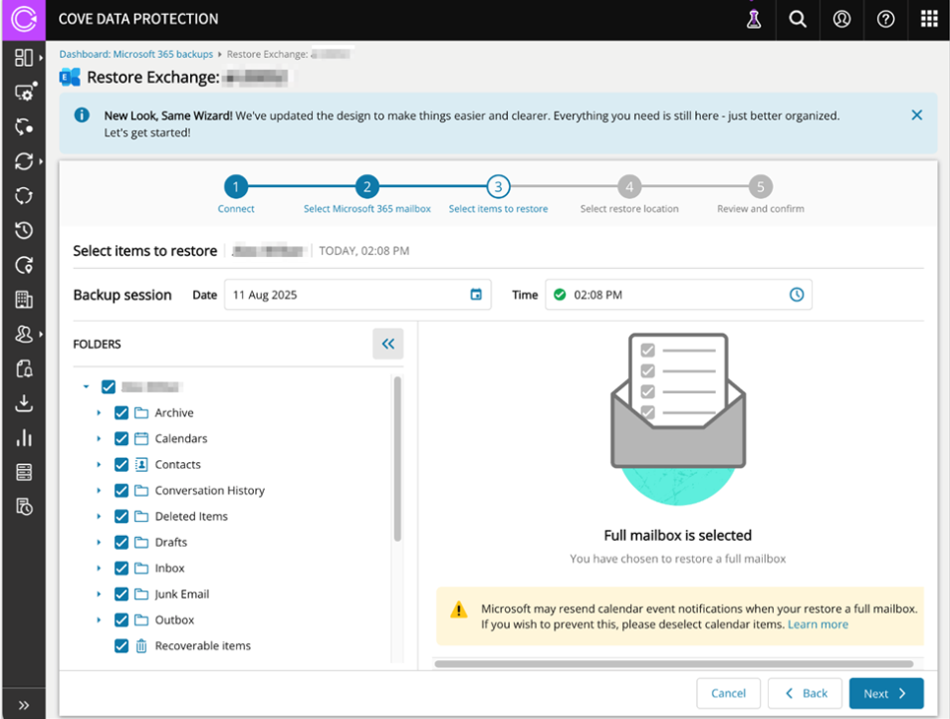Collapse the Folders panel with double chevron
Viewport: 950px width, 719px height.
387,344
